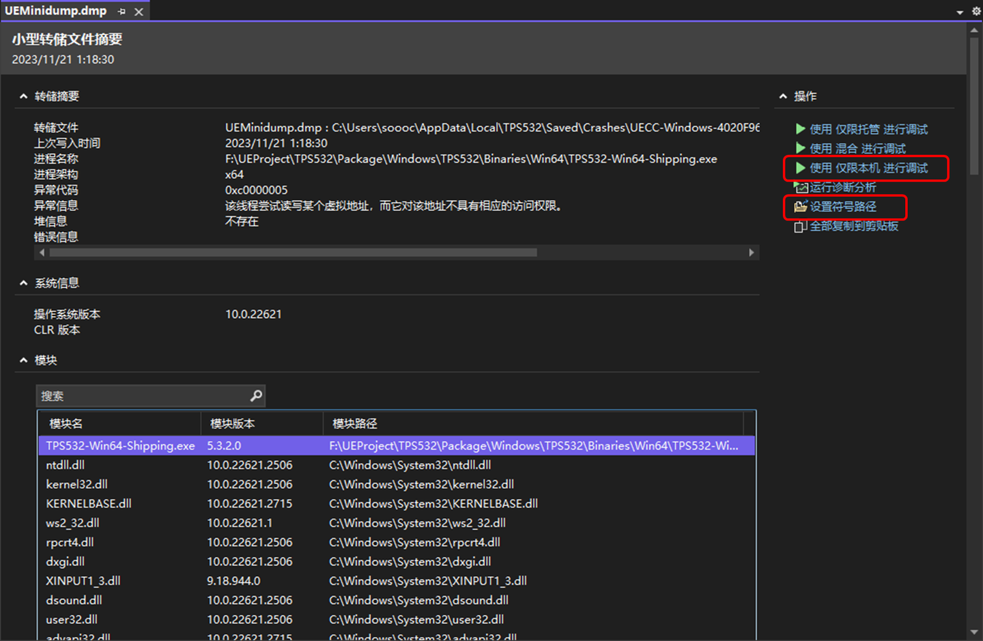Collapse the 转储摘要 section
Image resolution: width=983 pixels, height=641 pixels.
coord(23,96)
